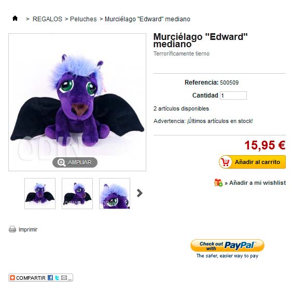Viewport: 292px width, 301px height.
Task: Select second side-view bat thumbnail
Action: tap(77, 194)
